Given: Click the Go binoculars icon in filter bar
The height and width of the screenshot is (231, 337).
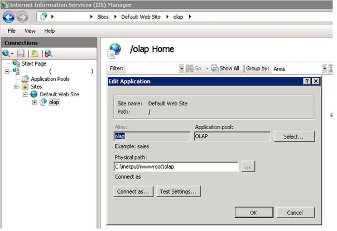Looking at the screenshot, I should [190, 68].
